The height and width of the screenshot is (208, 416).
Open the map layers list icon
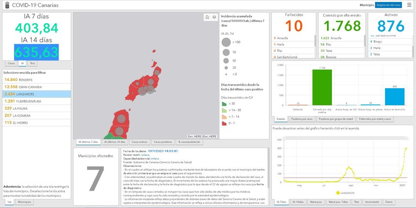pos(214,17)
